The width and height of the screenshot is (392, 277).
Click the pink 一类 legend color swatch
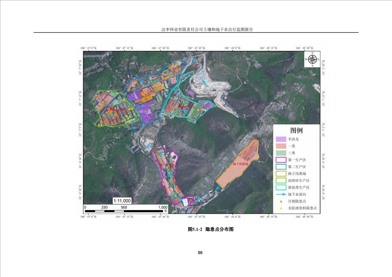281,146
